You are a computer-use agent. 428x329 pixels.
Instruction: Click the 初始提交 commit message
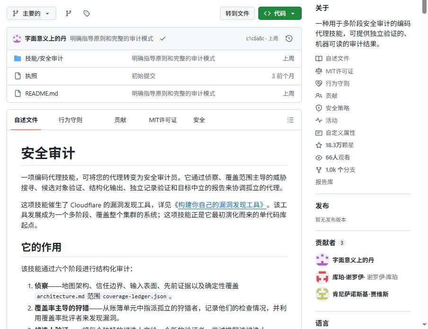pos(144,76)
